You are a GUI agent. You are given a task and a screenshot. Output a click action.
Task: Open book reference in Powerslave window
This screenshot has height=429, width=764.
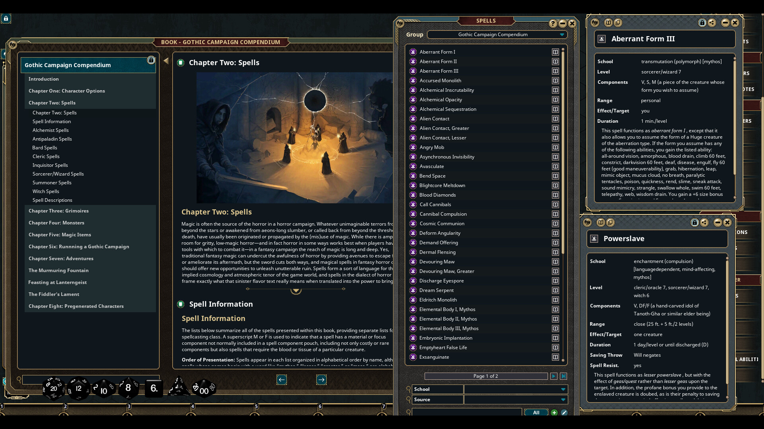(x=600, y=222)
